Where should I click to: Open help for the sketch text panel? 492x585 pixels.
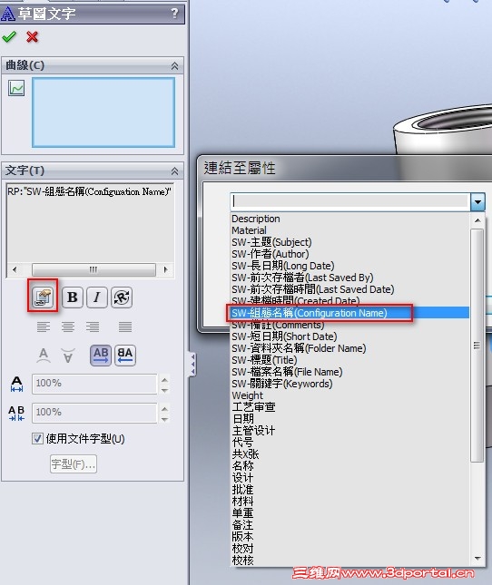pos(174,14)
